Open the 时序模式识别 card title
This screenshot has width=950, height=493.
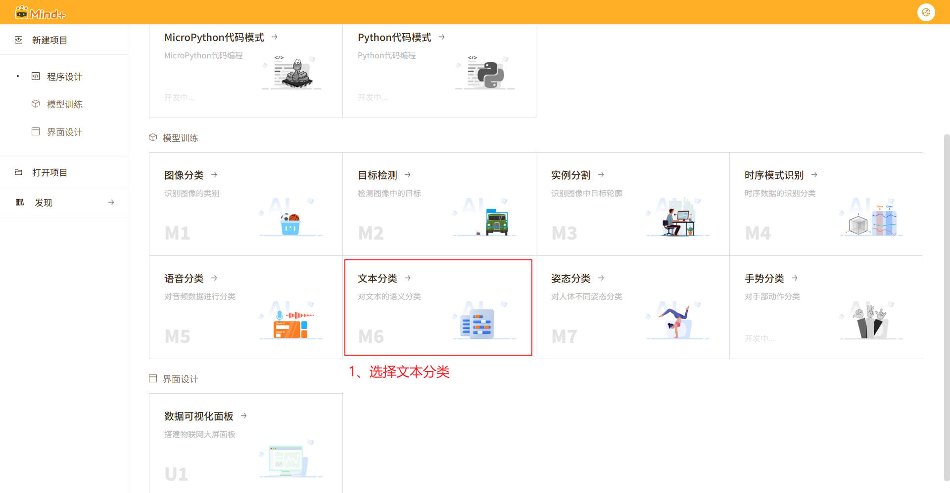(x=774, y=175)
